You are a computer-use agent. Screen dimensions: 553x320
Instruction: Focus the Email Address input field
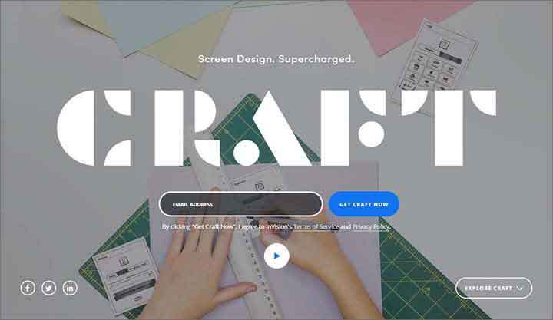coord(241,204)
